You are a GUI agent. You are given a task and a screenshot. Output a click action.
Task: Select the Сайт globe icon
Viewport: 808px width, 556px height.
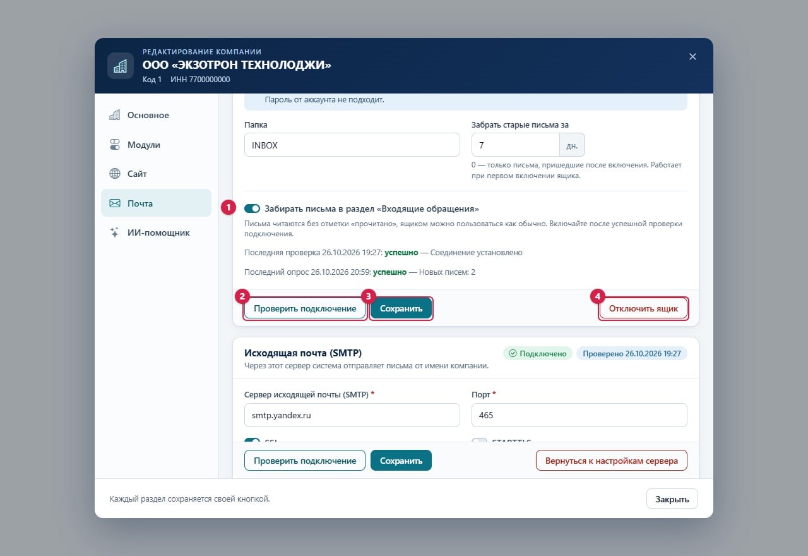tap(114, 174)
